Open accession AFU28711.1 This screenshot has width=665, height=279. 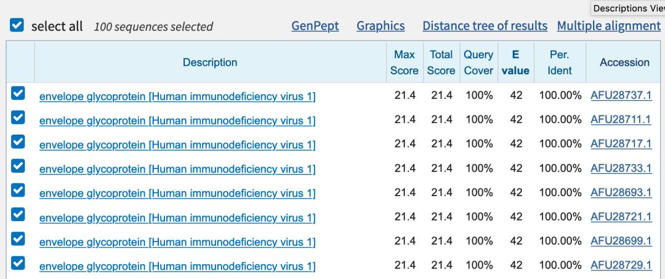[621, 119]
